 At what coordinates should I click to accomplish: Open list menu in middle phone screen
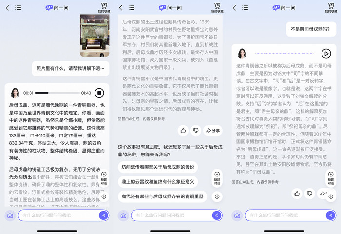tap(132, 8)
